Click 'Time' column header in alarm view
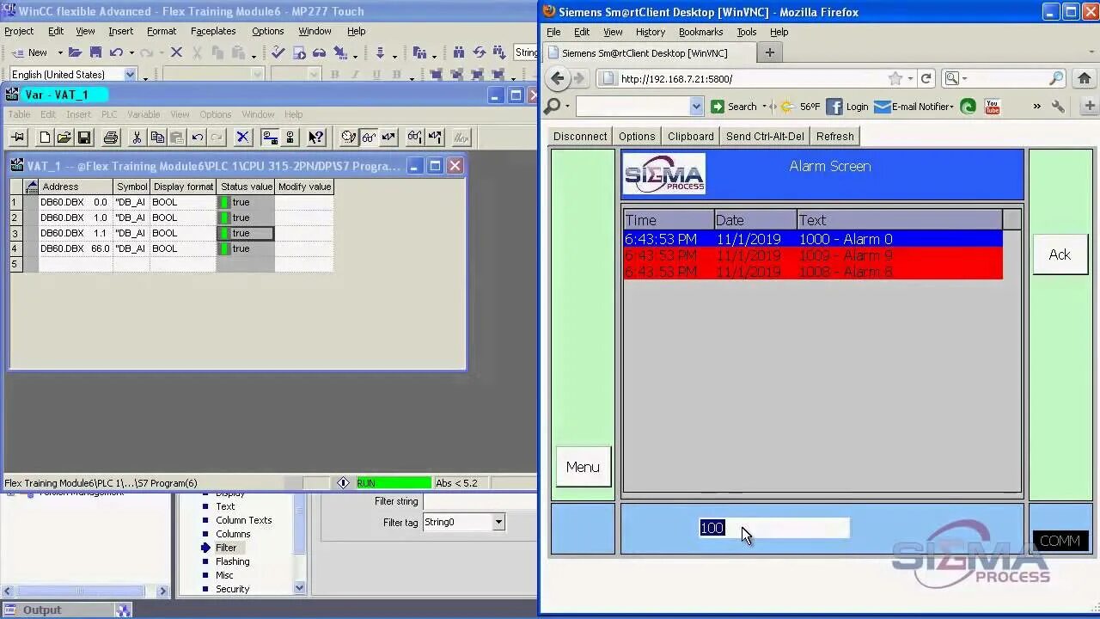 tap(669, 220)
